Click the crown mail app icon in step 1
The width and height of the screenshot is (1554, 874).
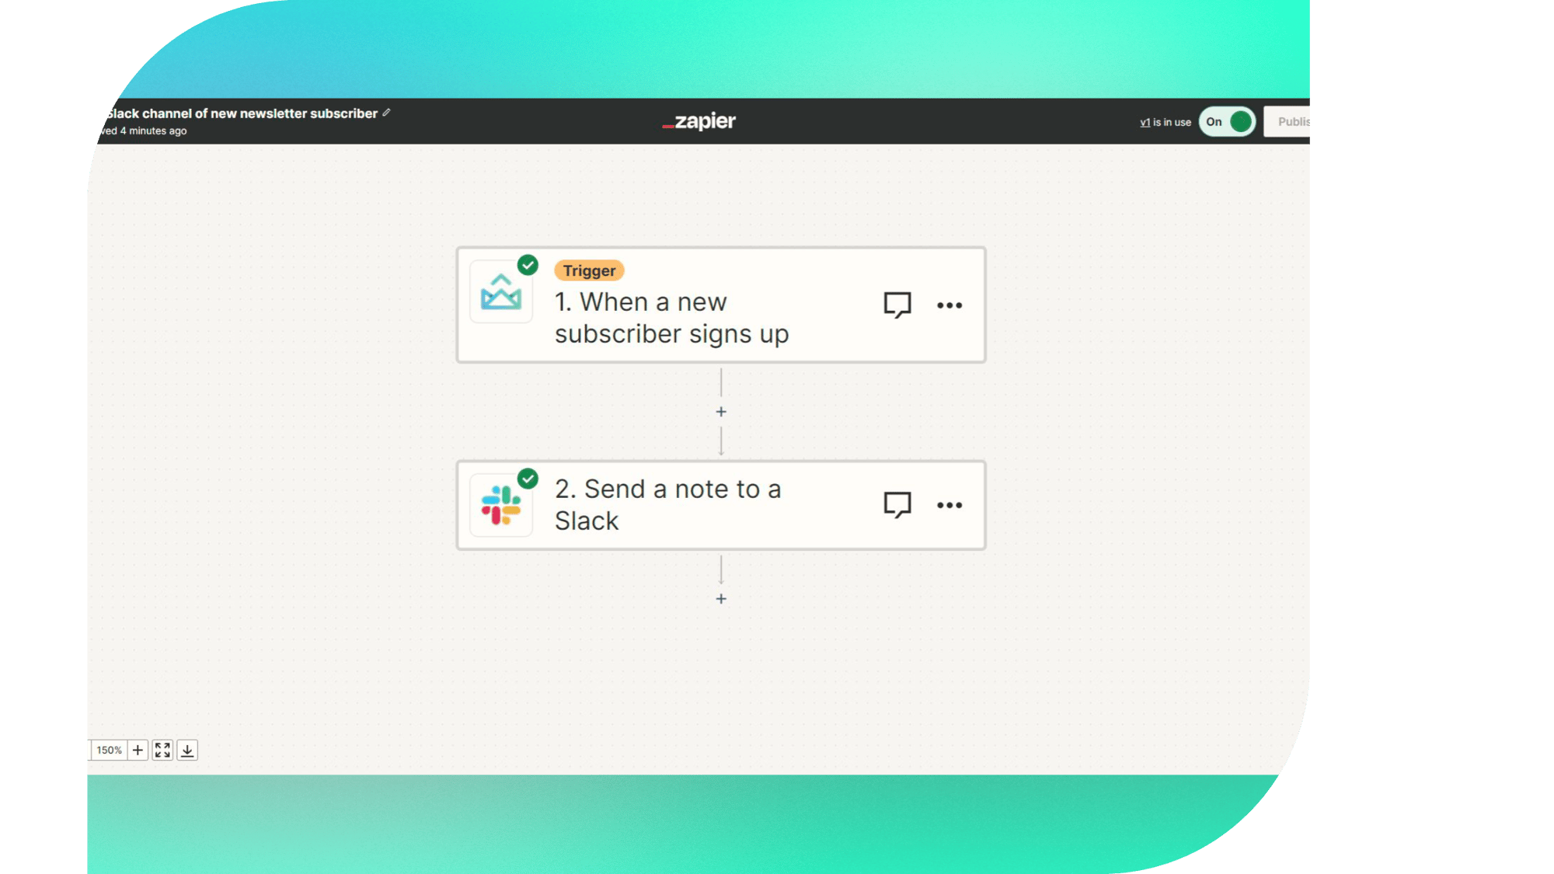tap(501, 292)
